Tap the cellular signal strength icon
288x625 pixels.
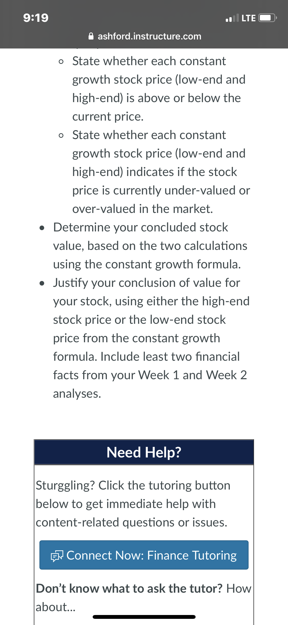(x=232, y=18)
